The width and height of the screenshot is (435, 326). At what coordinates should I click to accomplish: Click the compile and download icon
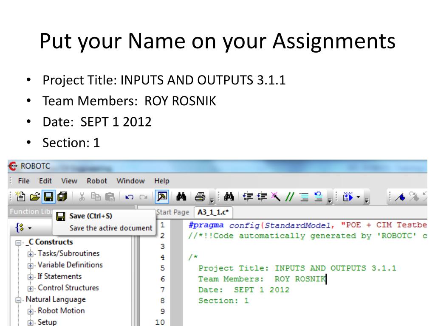pos(348,197)
